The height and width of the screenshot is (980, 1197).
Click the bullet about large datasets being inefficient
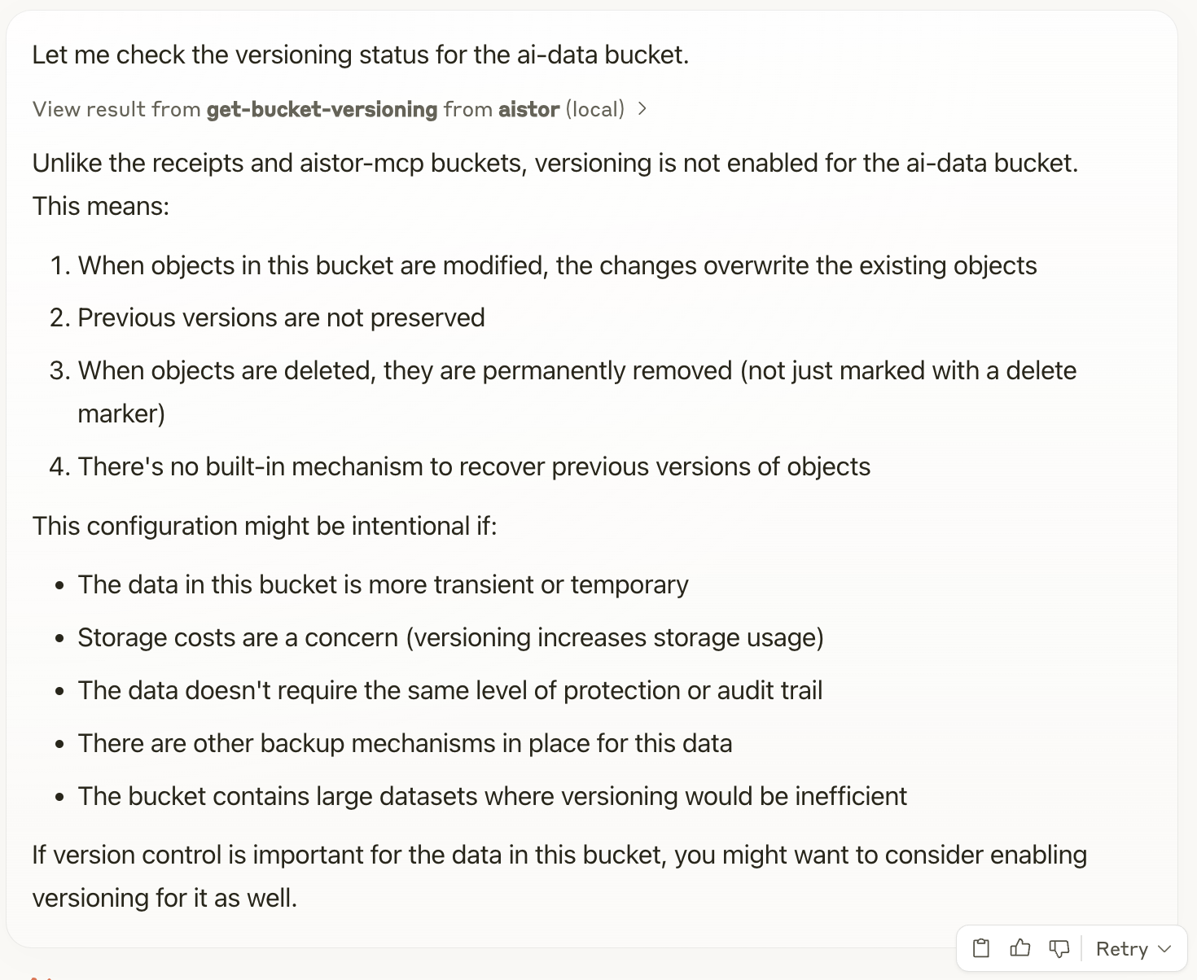pyautogui.click(x=492, y=796)
